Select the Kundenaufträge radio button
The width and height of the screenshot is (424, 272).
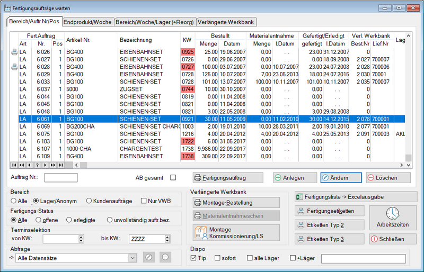point(88,201)
